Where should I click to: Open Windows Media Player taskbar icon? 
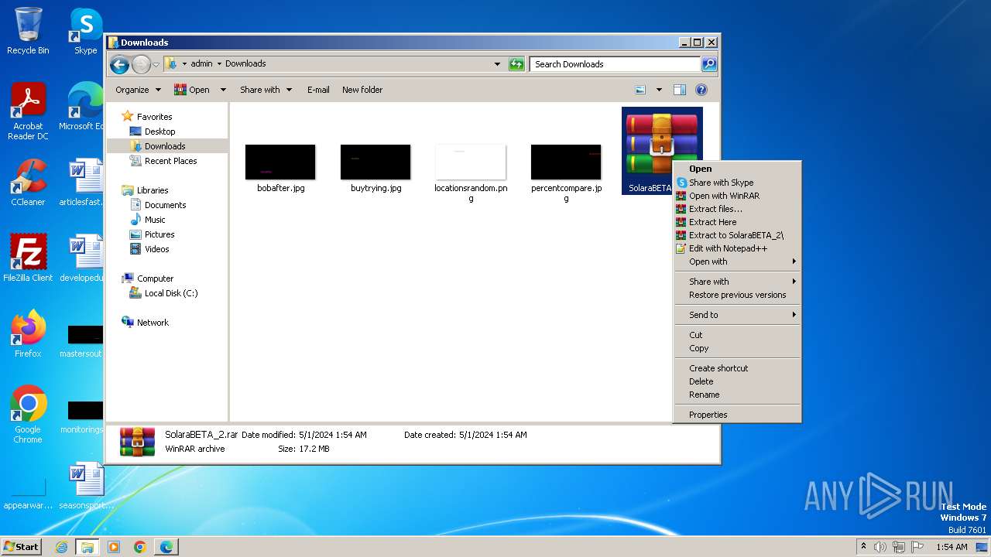click(x=114, y=547)
